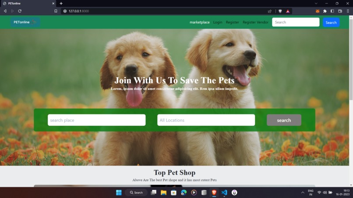Open the clock showing 16-01-2023
Viewport: 353px width, 198px height.
tap(342, 193)
